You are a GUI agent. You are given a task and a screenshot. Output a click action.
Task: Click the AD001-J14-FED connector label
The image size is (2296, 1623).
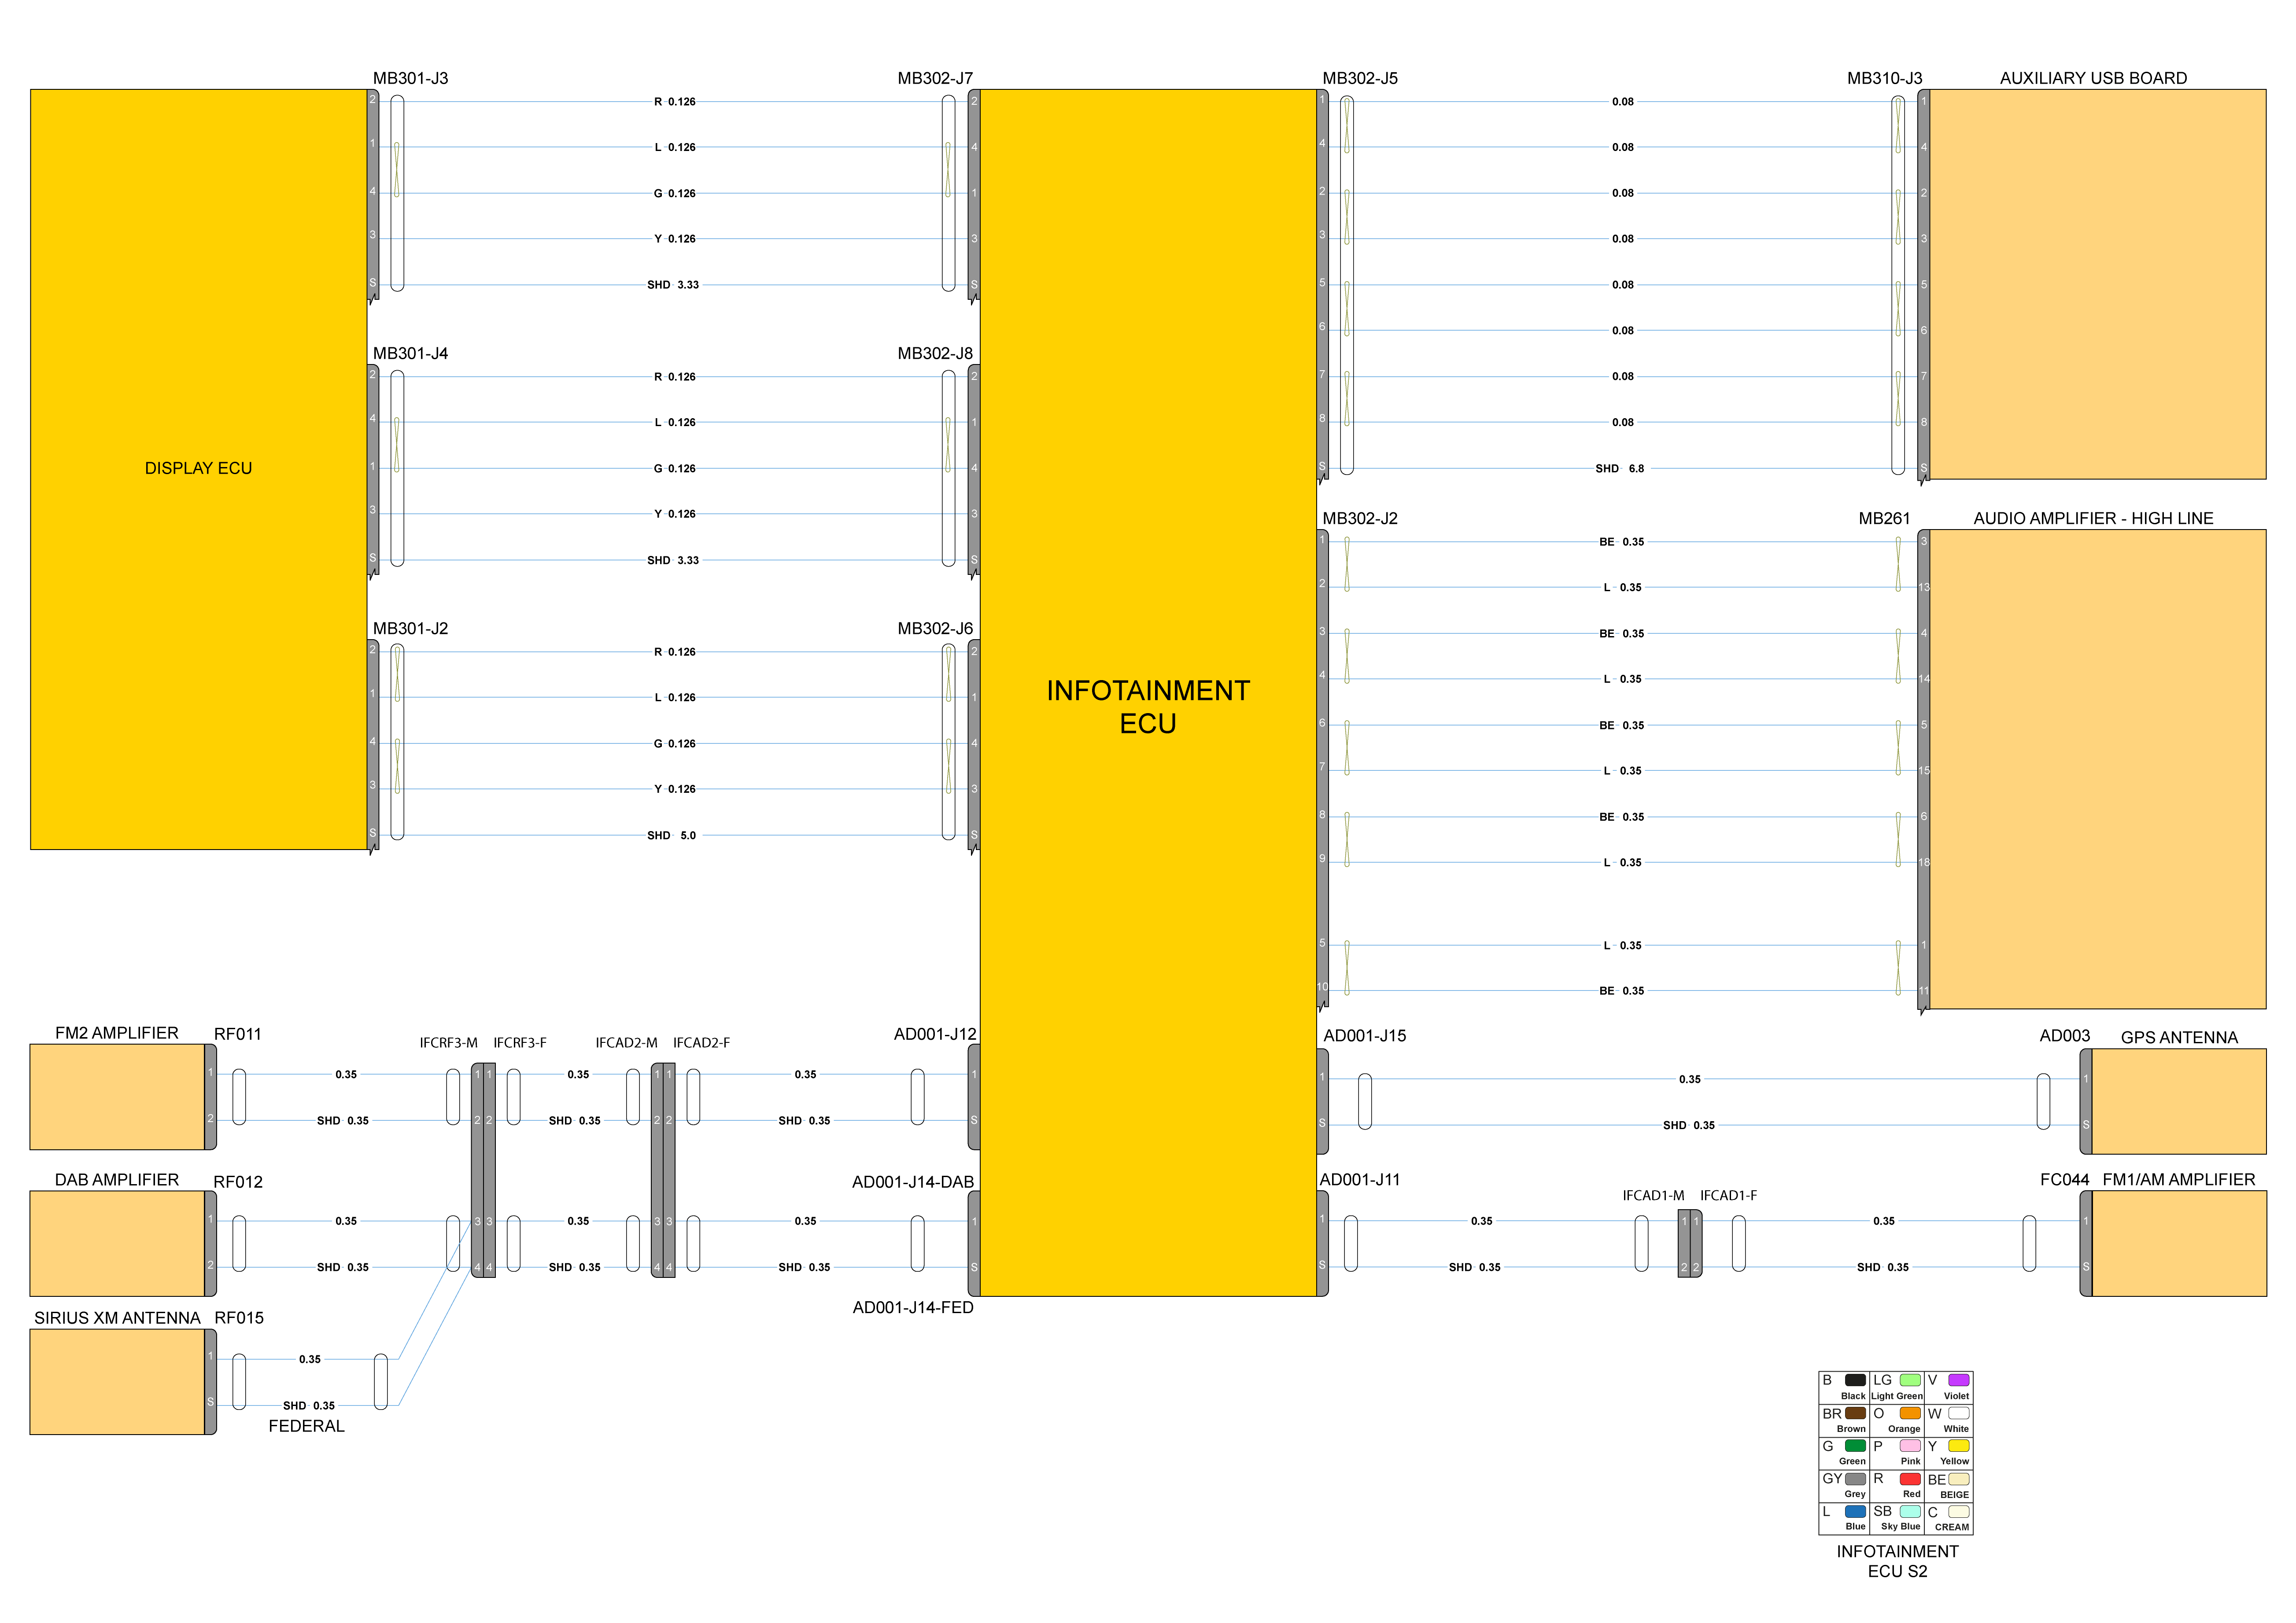(912, 1307)
